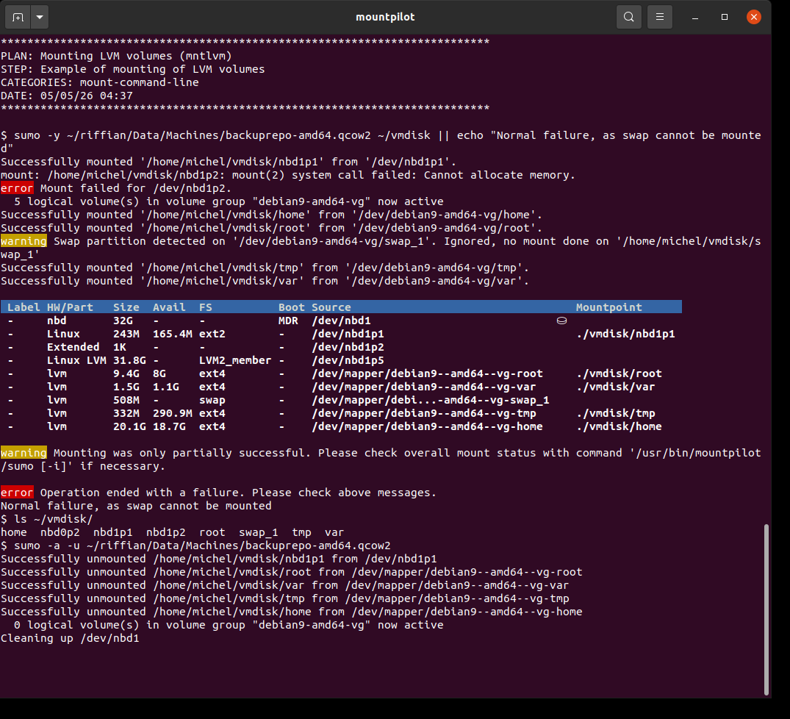Click the 'PLAN: Mounting LVM volumes (mntlvm)' line
Screen dimensions: 790x719
[116, 56]
